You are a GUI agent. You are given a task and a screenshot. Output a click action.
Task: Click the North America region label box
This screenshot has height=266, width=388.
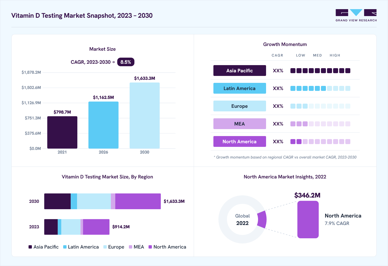239,142
